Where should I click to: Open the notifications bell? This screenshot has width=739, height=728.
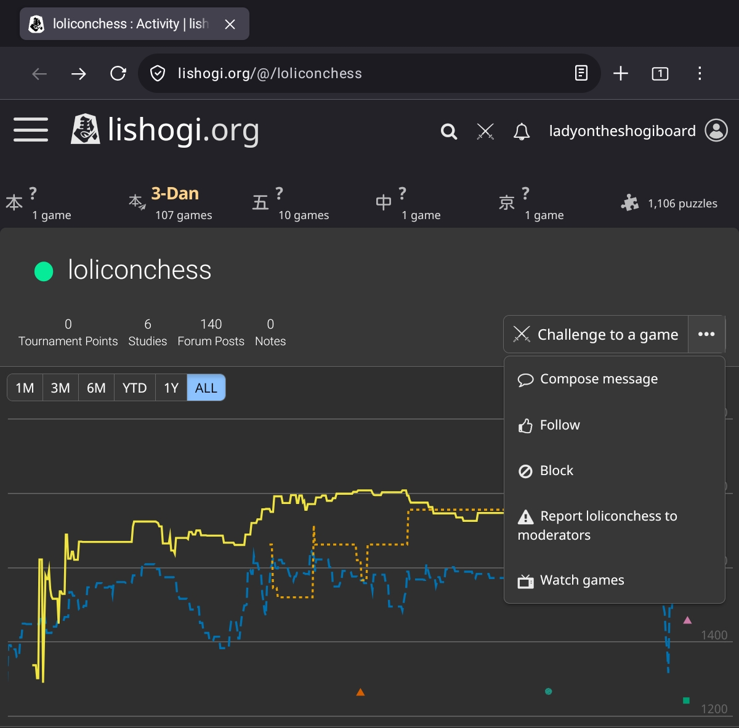click(x=522, y=131)
